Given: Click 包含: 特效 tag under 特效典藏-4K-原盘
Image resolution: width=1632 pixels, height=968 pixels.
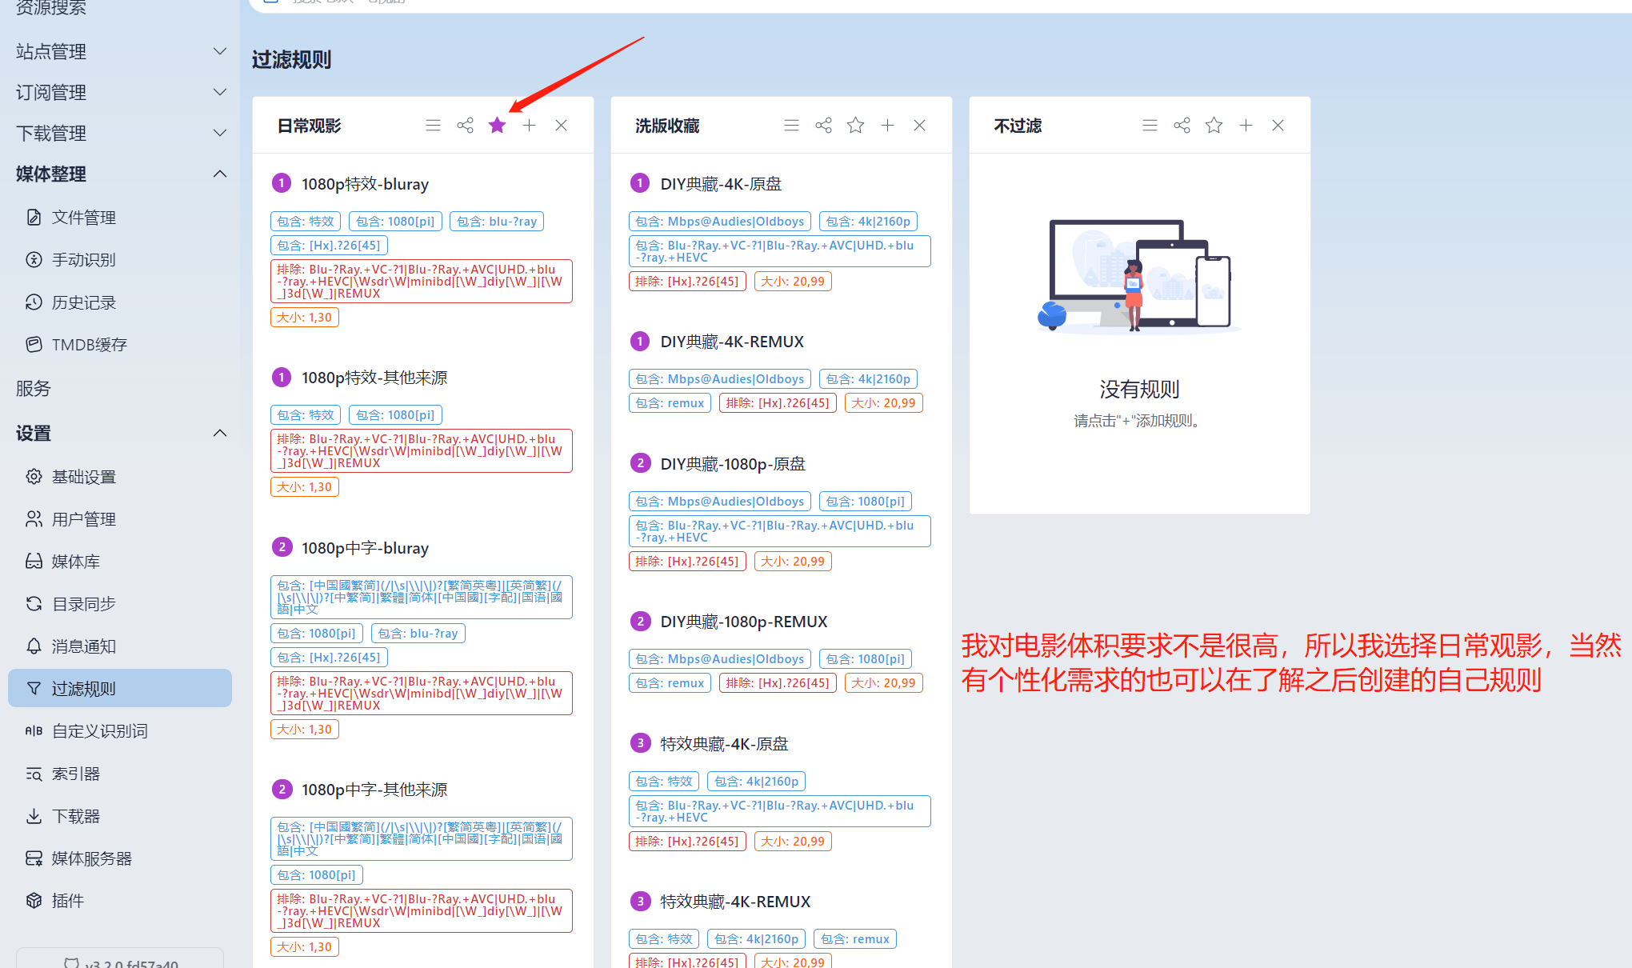Looking at the screenshot, I should [664, 782].
